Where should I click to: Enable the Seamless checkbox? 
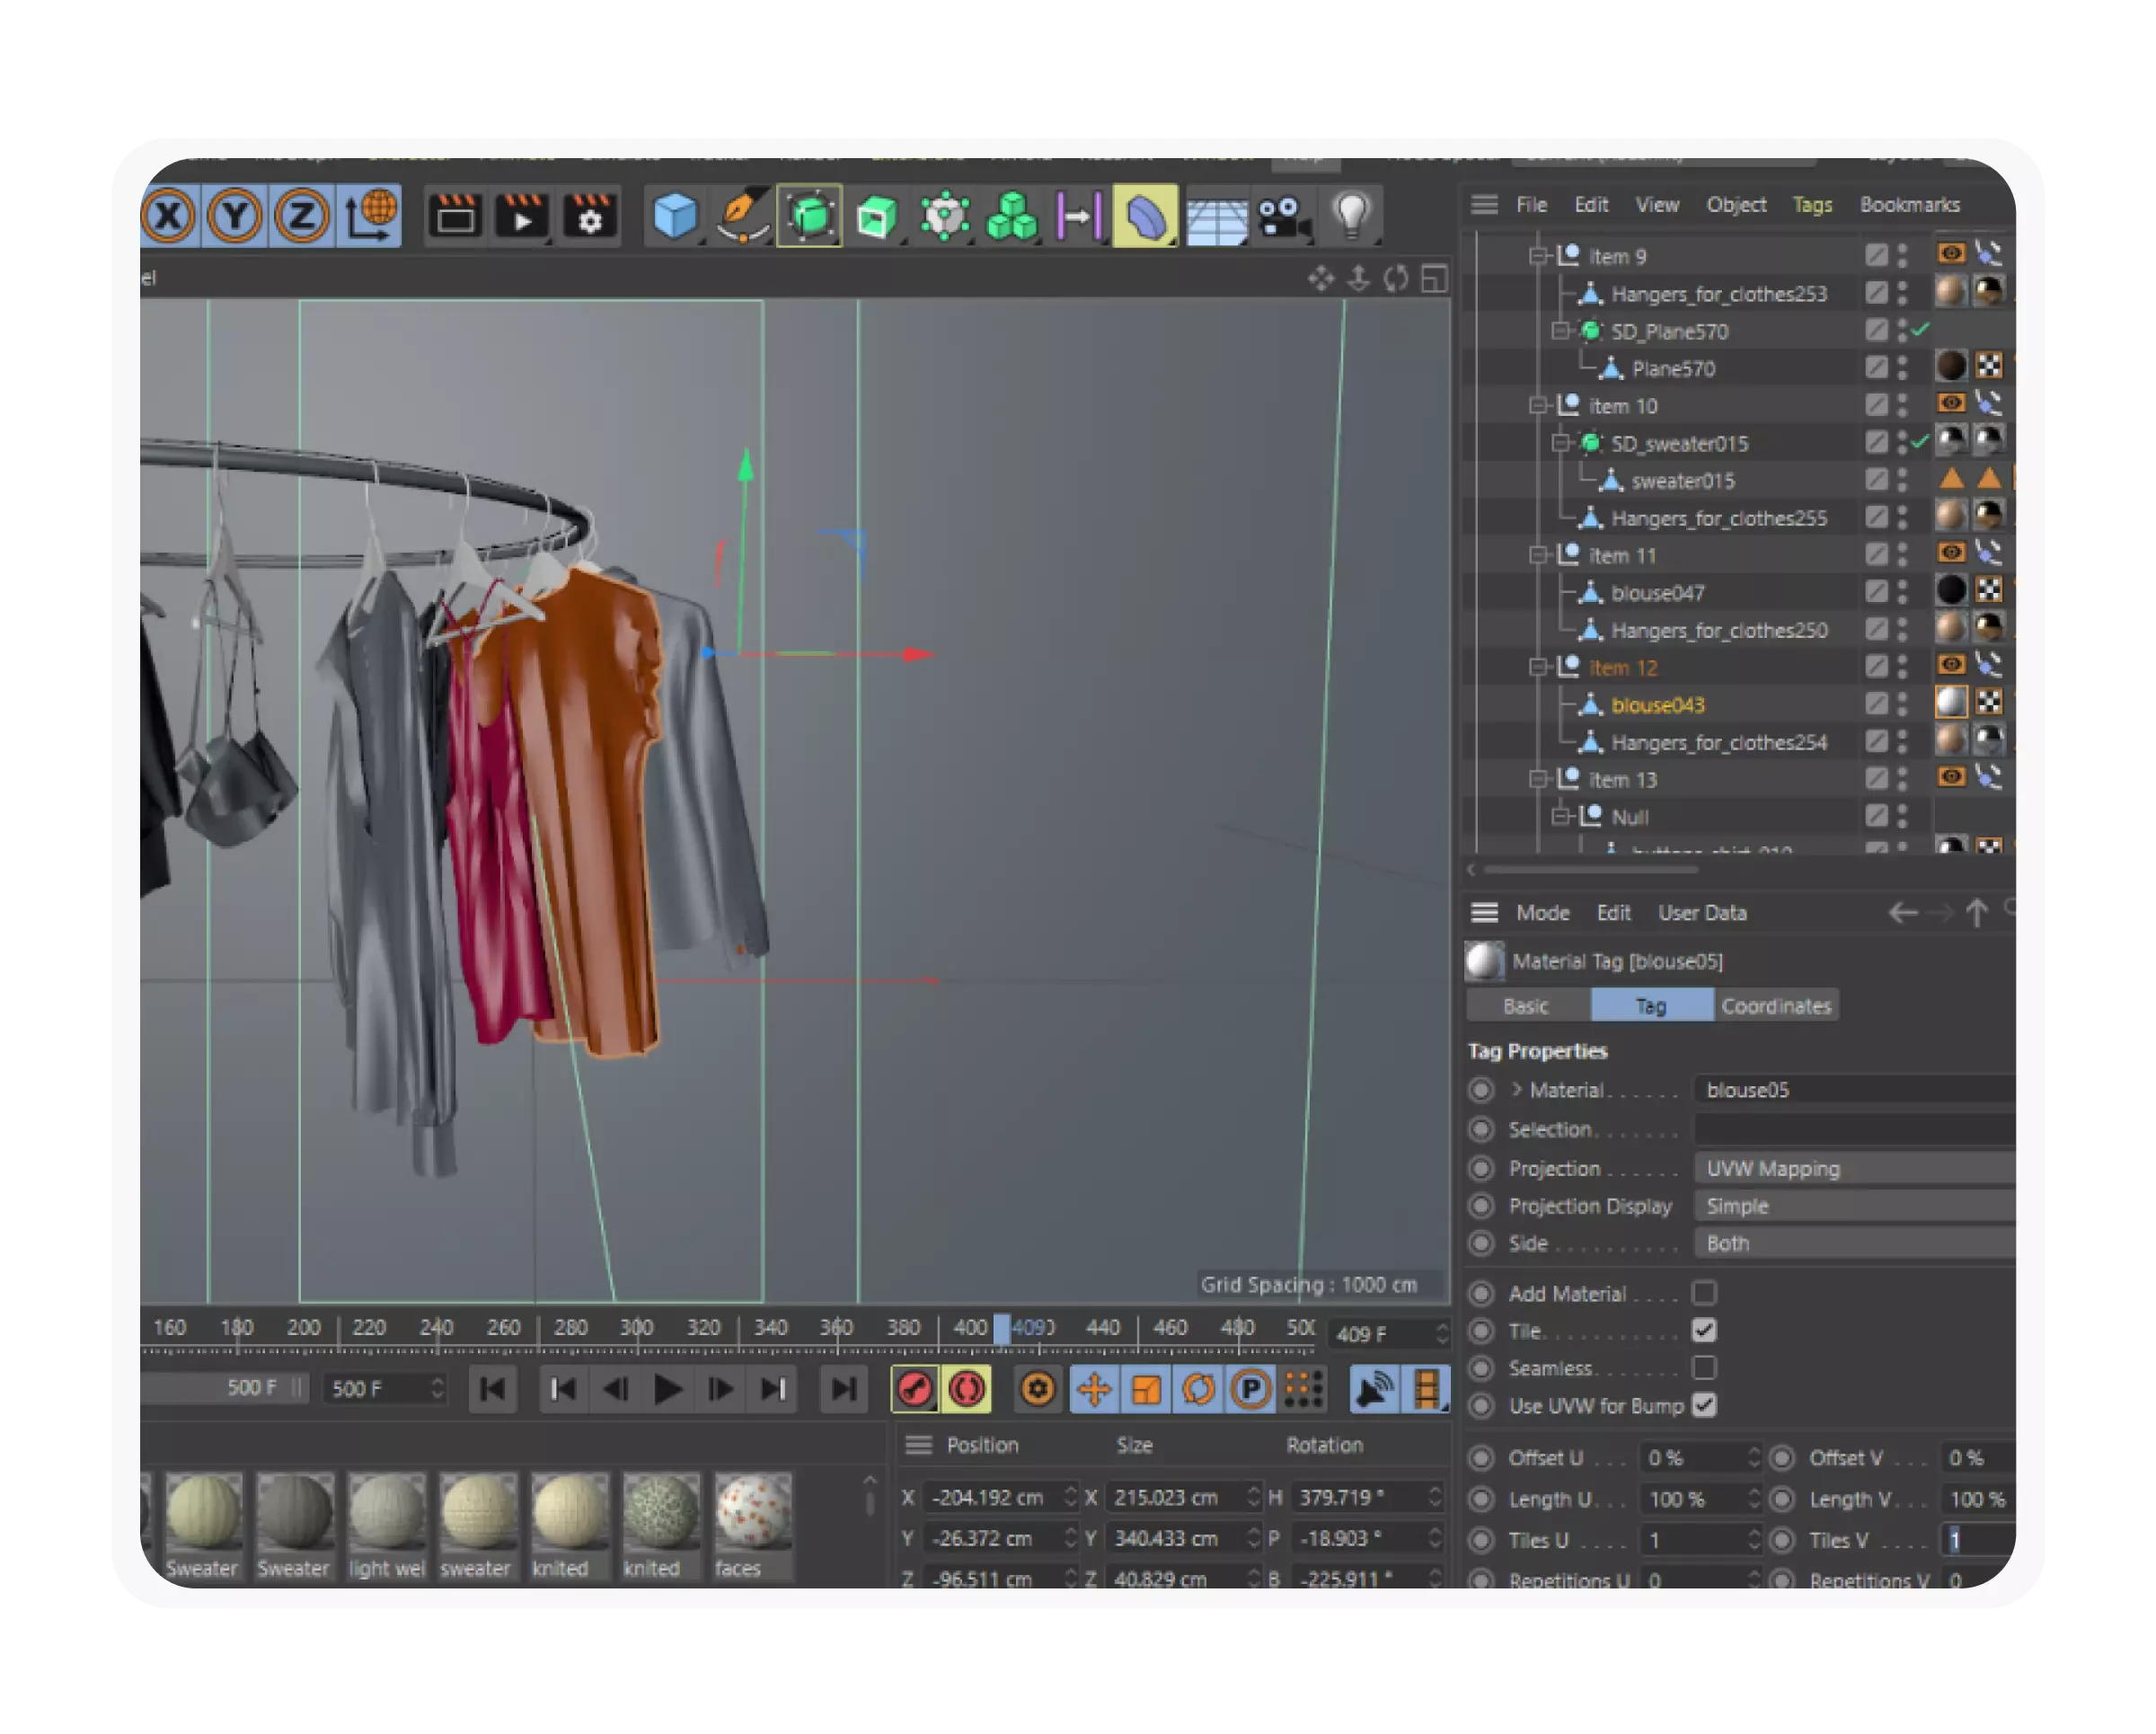pos(1704,1368)
